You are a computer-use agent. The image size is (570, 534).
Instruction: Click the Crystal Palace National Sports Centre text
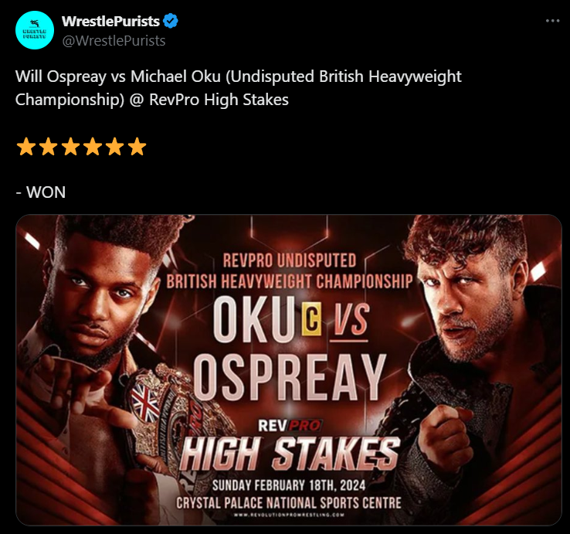coord(289,503)
